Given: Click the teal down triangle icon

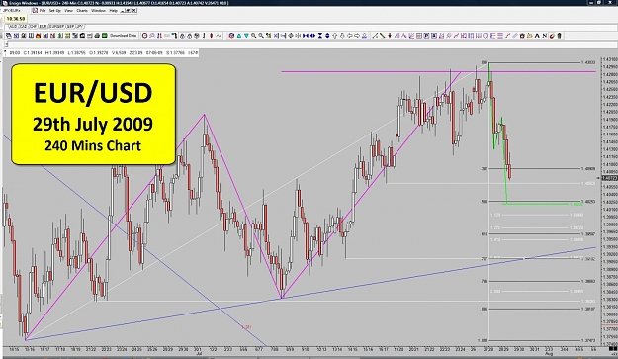Looking at the screenshot, I should coord(246,36).
